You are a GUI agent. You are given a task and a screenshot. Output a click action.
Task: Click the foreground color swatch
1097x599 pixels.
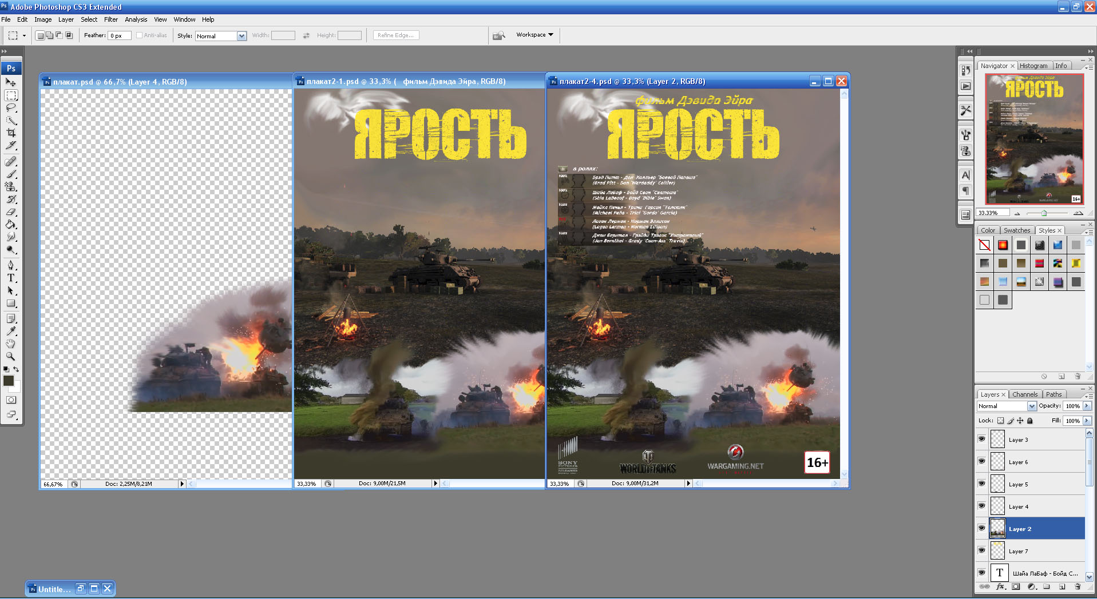point(9,381)
